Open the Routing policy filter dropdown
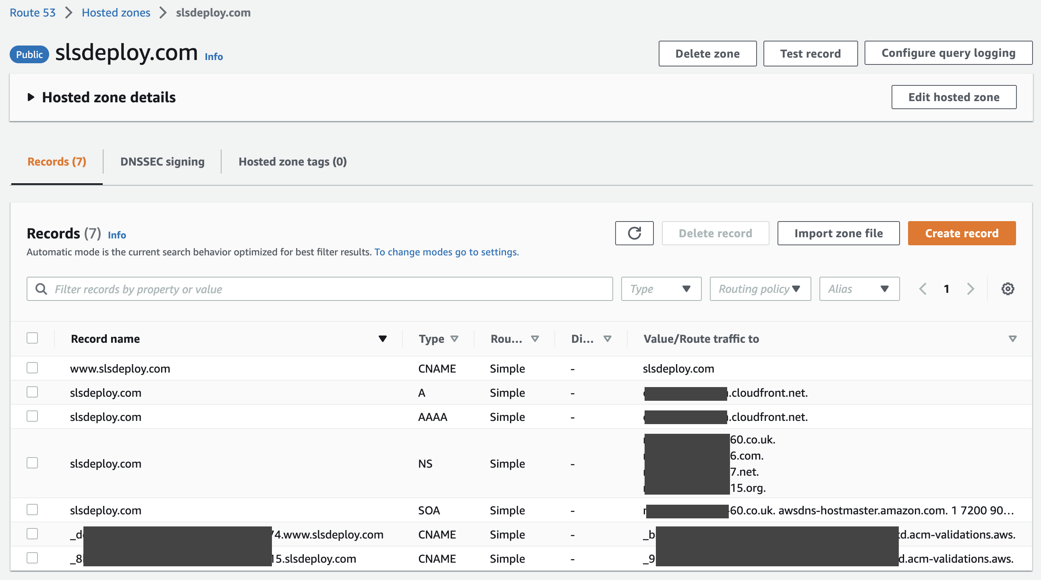The width and height of the screenshot is (1041, 580). click(760, 289)
